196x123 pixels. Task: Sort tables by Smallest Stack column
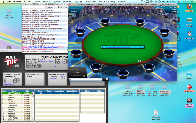[x=72, y=91]
